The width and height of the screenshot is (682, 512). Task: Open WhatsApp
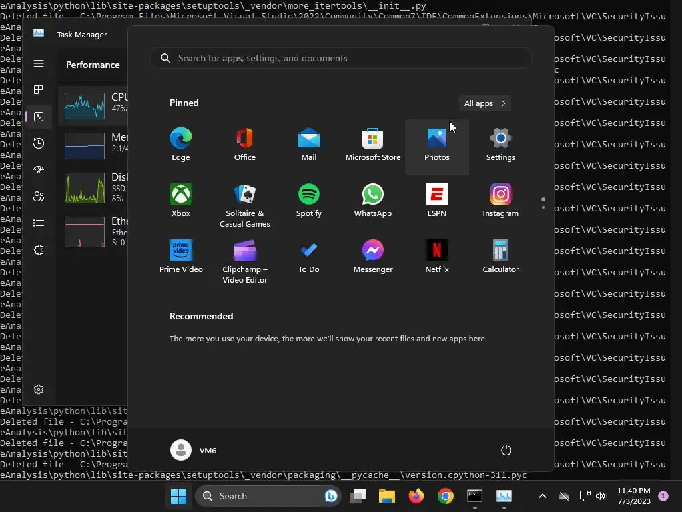(x=373, y=201)
